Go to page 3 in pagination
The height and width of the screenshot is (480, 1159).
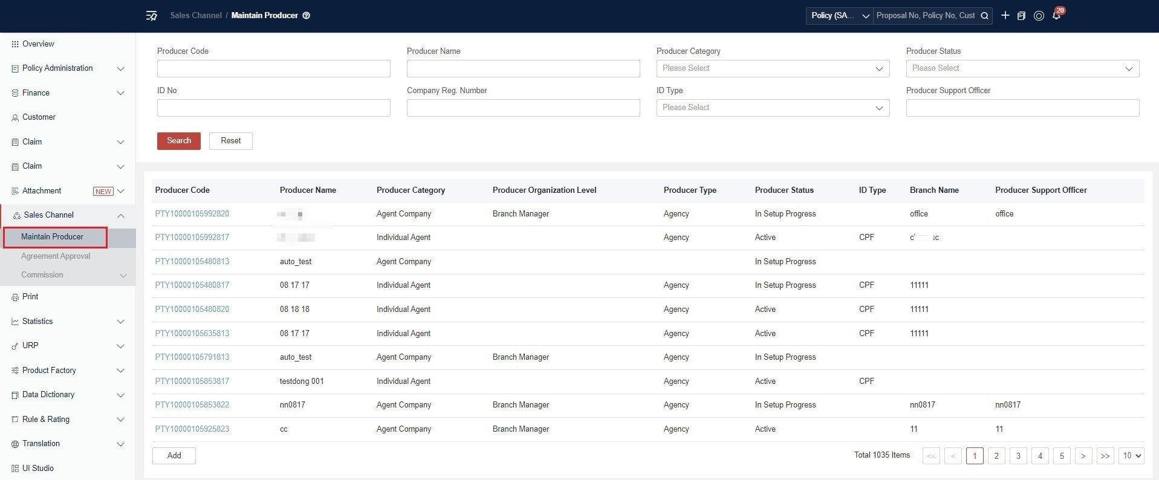click(x=1018, y=456)
